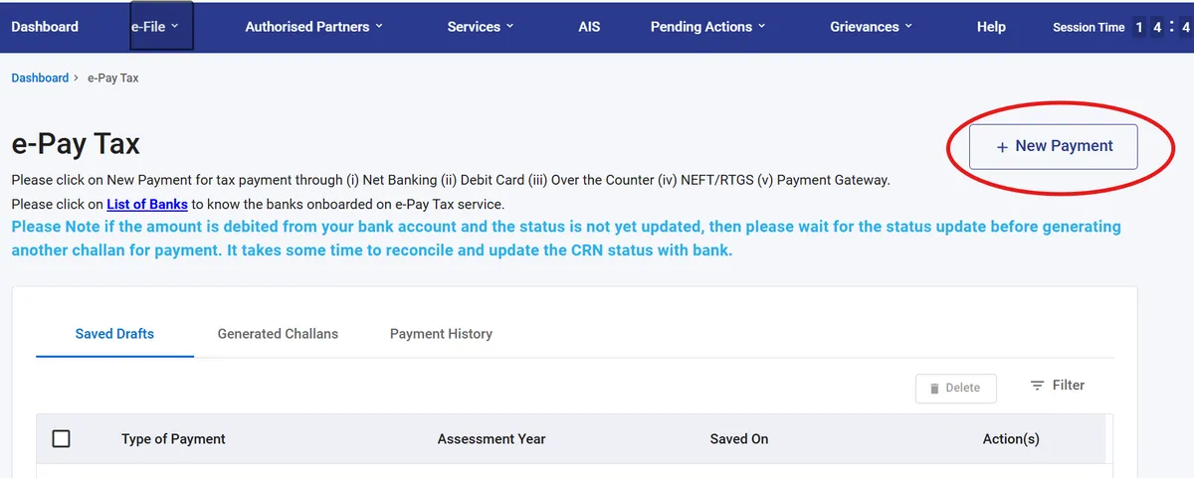Click the Type of Payment column header
1194x478 pixels.
point(173,438)
